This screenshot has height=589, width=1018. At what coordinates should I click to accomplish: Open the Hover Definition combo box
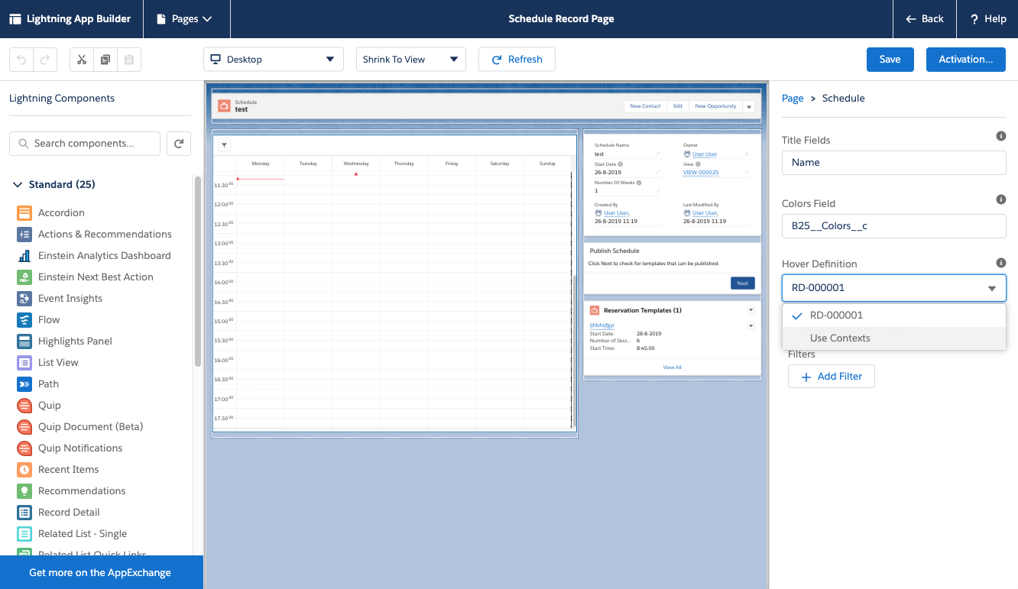point(893,288)
